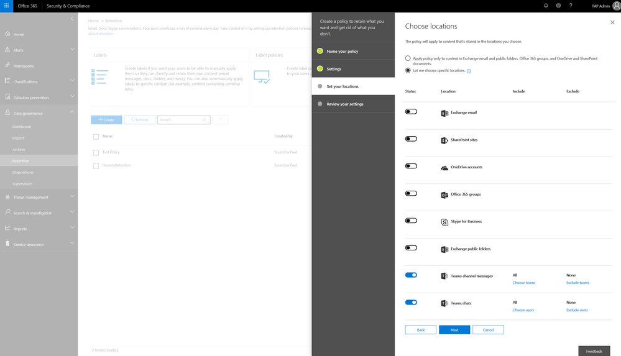Expand the Alerts chevron
This screenshot has height=356, width=621.
[x=72, y=49]
